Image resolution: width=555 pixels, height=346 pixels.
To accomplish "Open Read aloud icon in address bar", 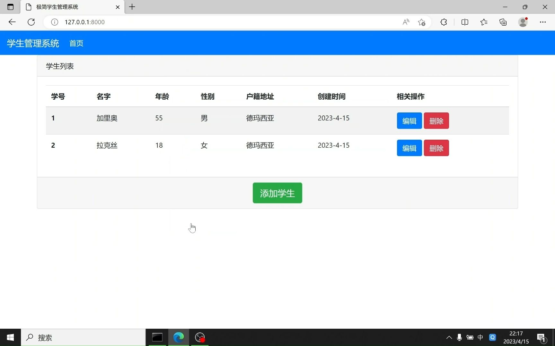I will pyautogui.click(x=406, y=22).
